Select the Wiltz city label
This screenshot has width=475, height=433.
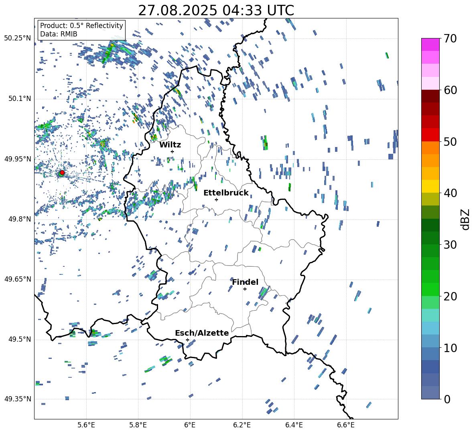click(x=170, y=145)
